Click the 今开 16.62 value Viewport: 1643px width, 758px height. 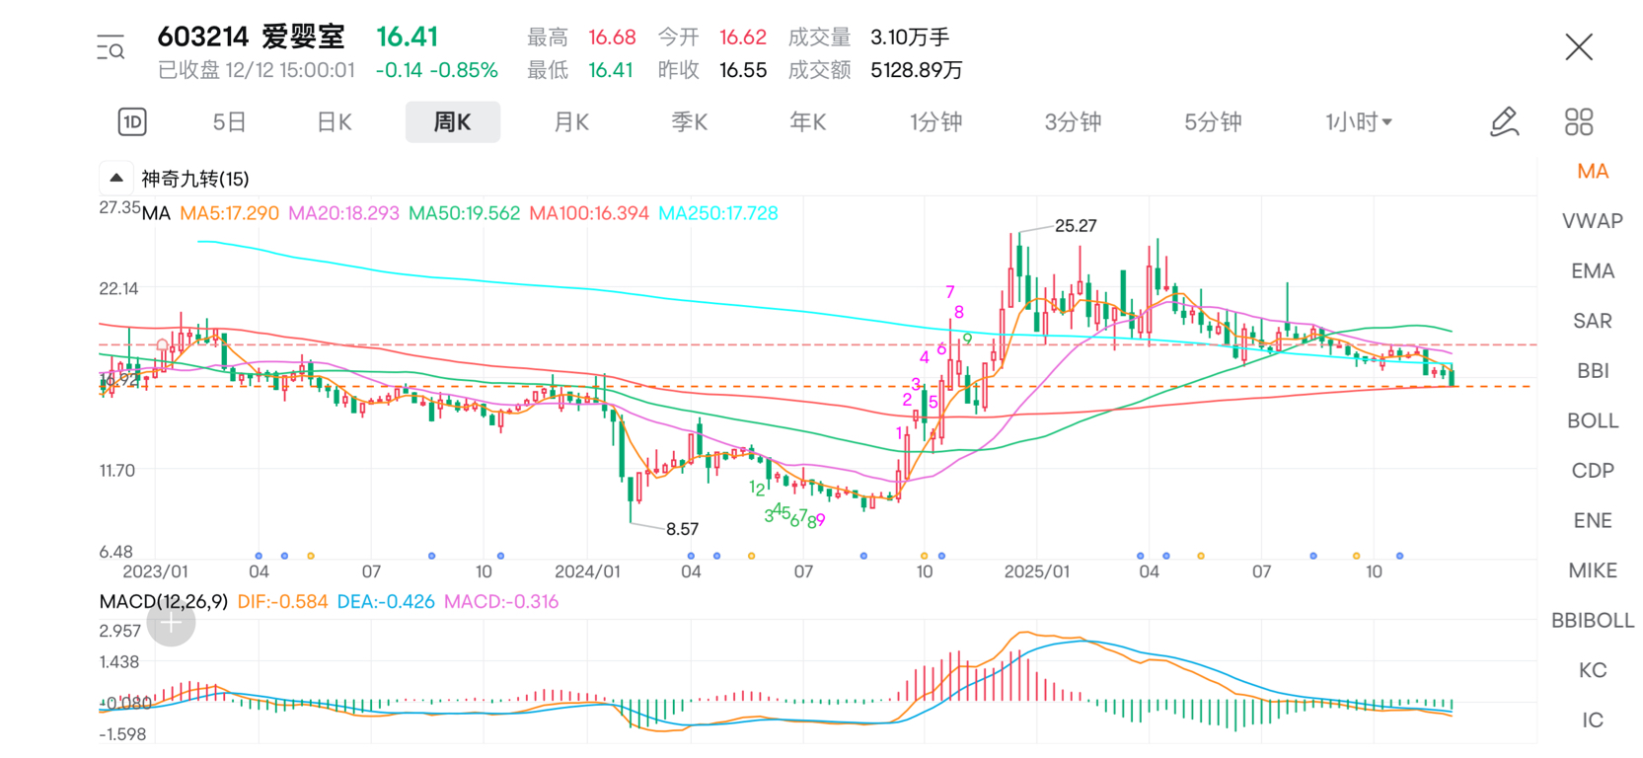coord(742,38)
